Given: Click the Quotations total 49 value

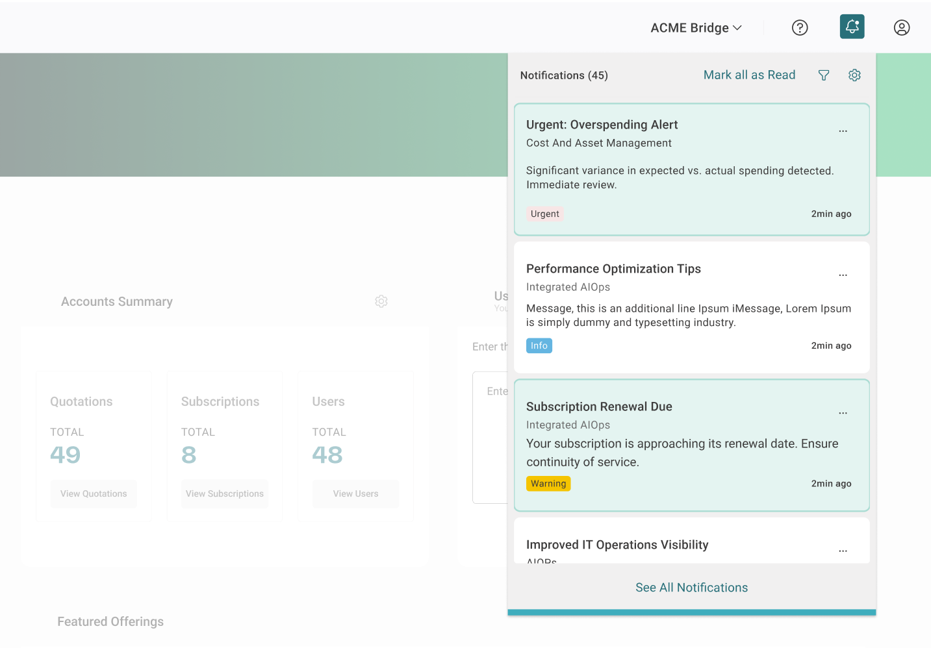Looking at the screenshot, I should click(66, 455).
